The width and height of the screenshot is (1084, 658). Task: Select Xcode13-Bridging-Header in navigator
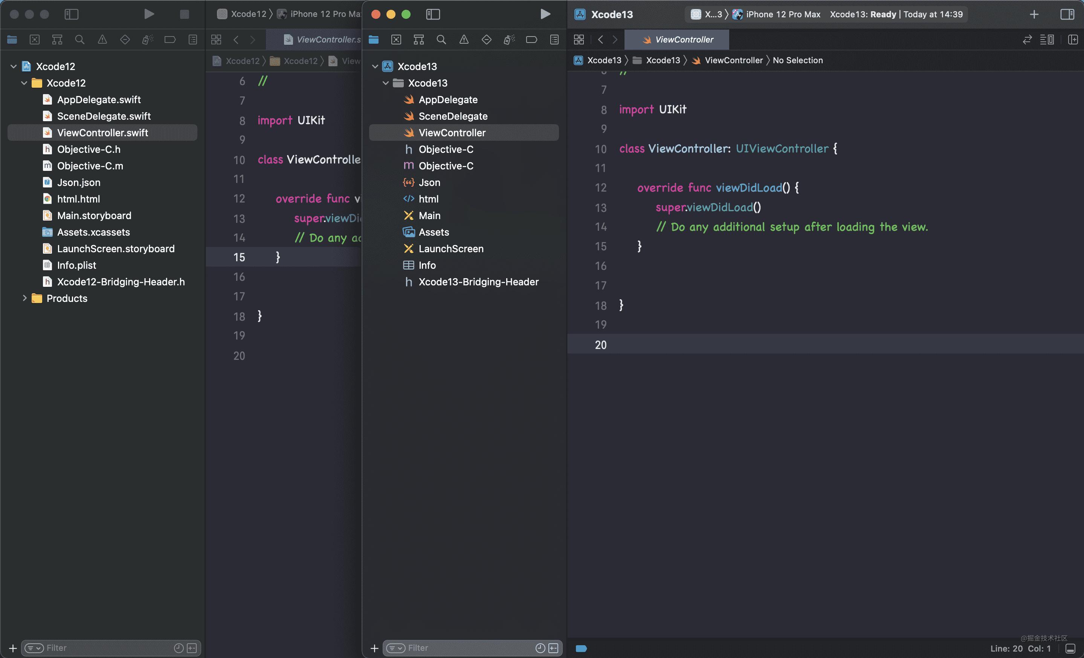464,282
